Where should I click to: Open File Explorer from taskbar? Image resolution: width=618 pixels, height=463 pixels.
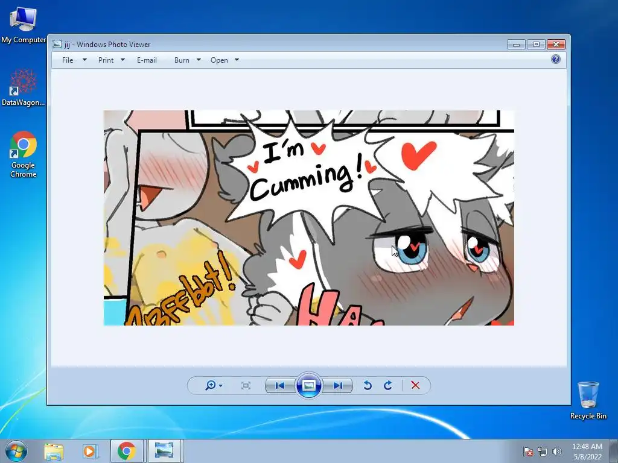[x=54, y=451]
